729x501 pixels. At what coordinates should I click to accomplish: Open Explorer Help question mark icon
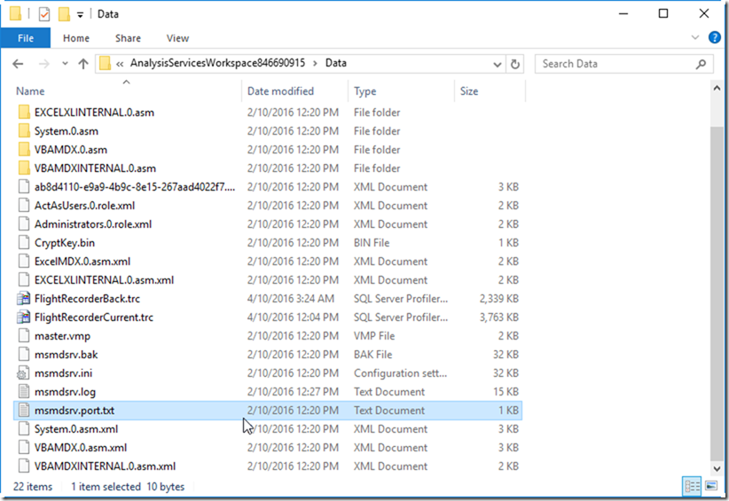(715, 37)
